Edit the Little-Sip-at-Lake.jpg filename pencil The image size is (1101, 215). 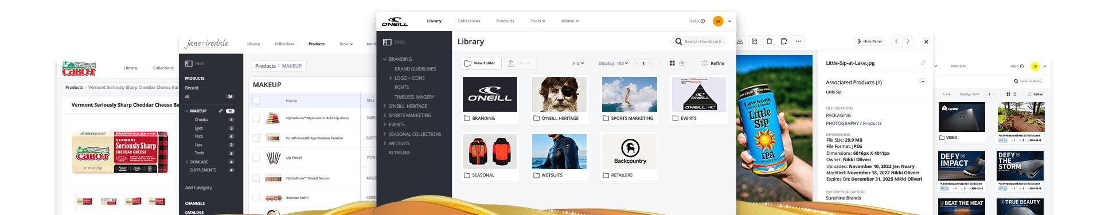point(923,62)
